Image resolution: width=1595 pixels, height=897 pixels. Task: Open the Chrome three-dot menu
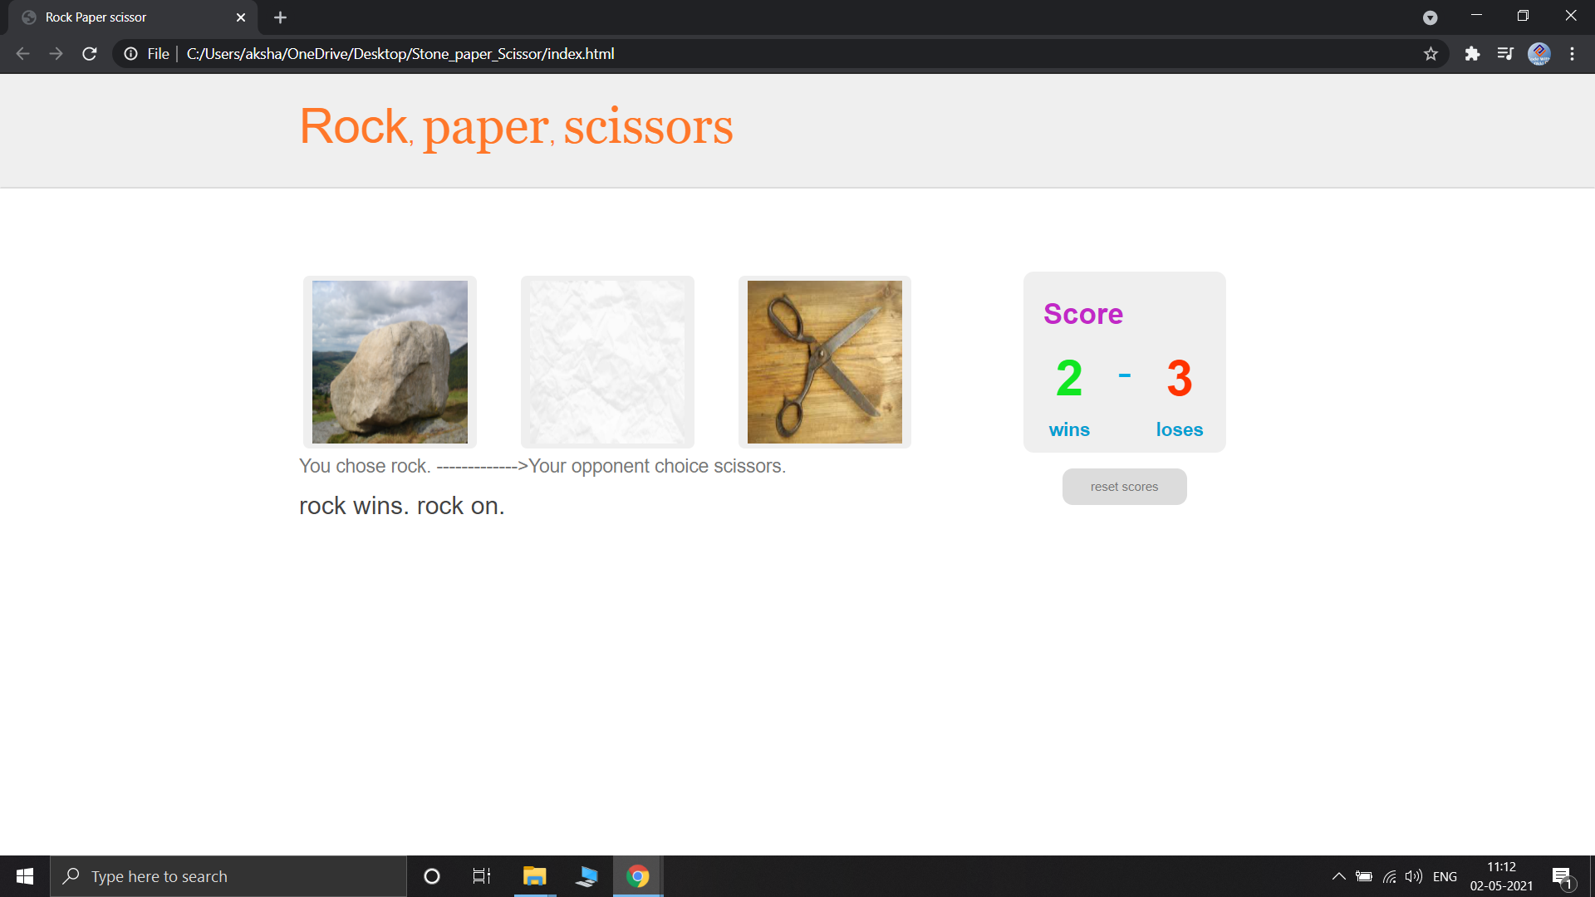[1572, 53]
